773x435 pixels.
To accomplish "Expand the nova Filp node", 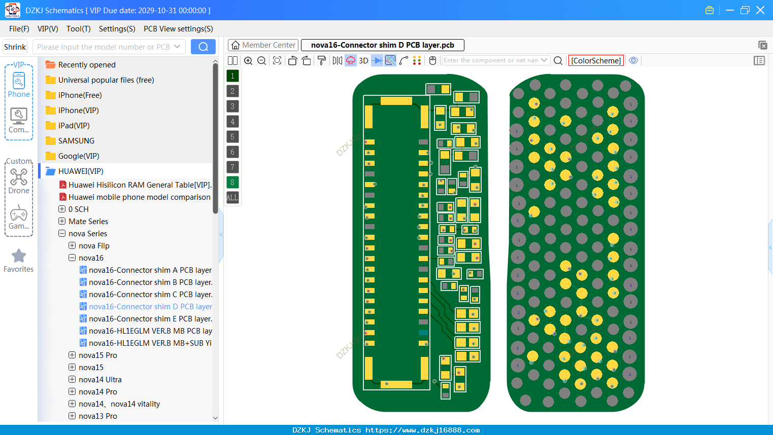I will 72,245.
